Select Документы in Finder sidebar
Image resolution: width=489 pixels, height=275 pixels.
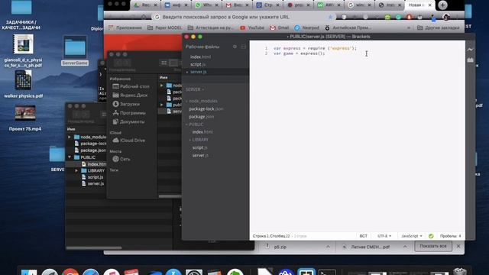[x=128, y=121]
